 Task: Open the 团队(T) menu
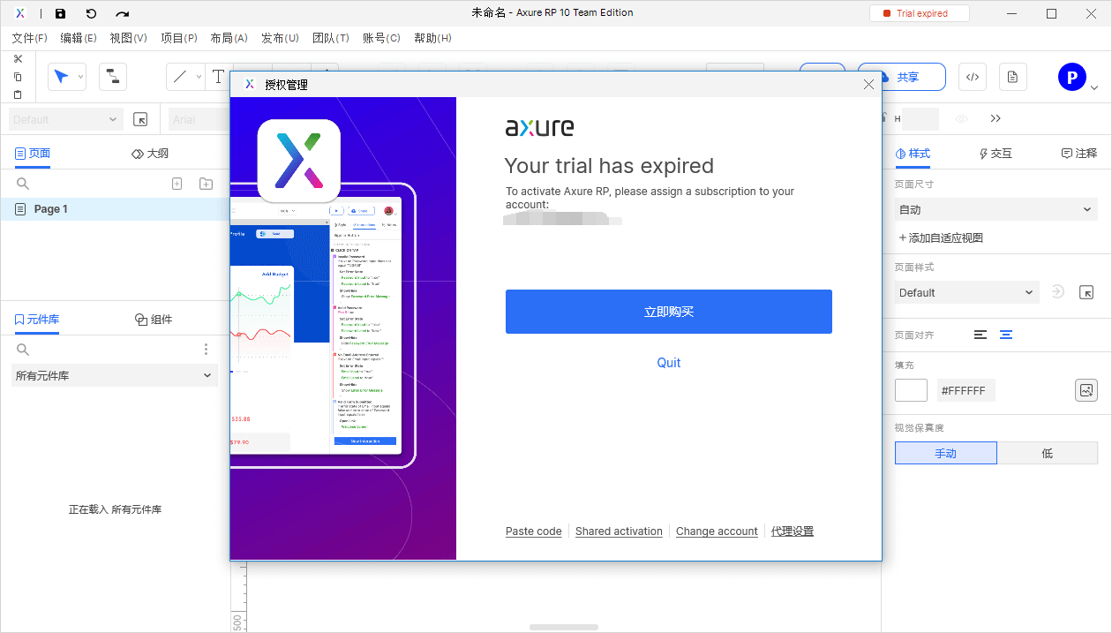[331, 38]
